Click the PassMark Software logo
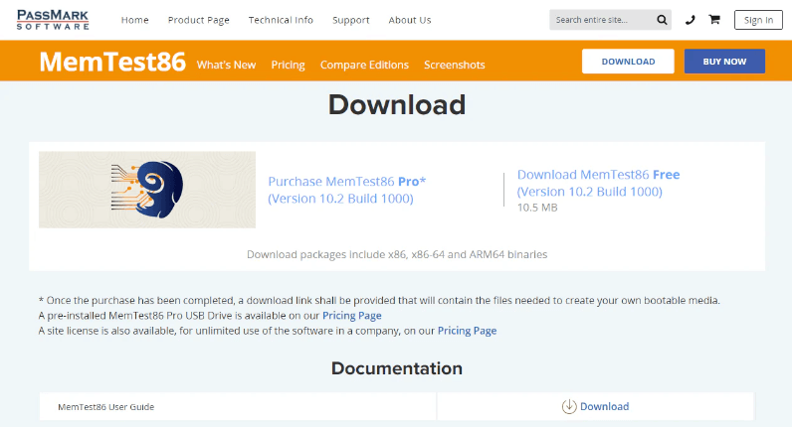This screenshot has width=792, height=427. (x=53, y=20)
